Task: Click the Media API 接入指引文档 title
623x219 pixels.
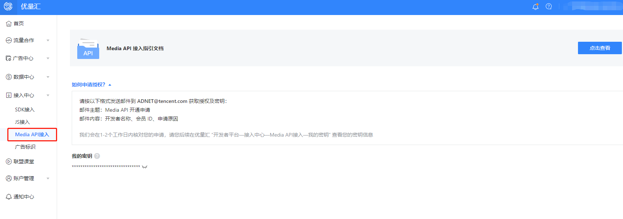Action: [135, 48]
